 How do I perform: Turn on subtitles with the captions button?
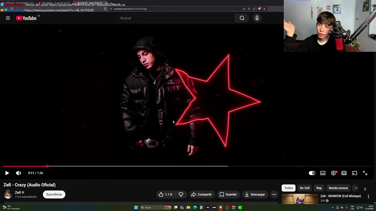323,173
